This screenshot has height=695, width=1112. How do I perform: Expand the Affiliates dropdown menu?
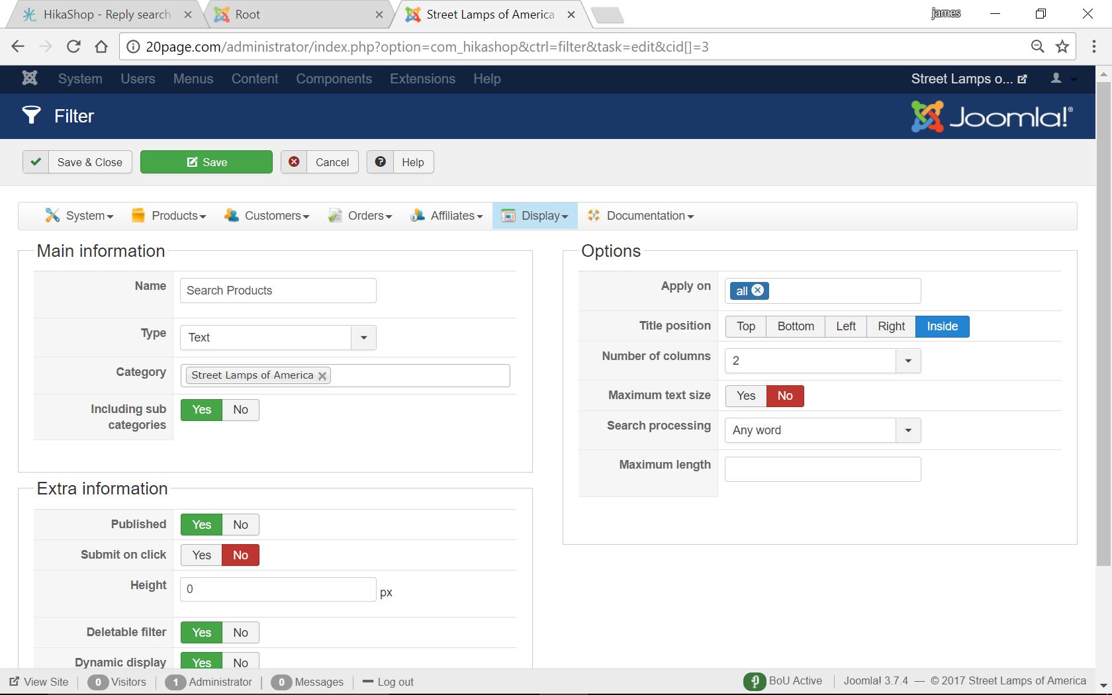pyautogui.click(x=446, y=216)
